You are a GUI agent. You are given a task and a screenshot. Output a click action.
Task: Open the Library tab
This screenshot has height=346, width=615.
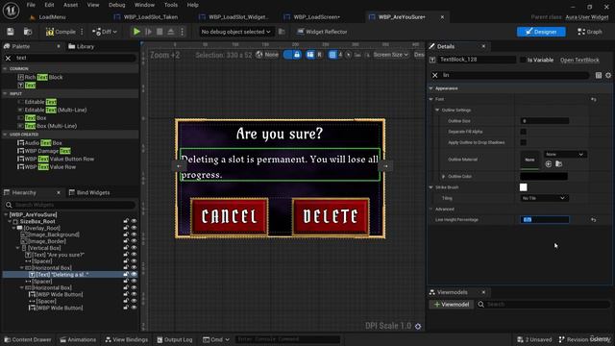pyautogui.click(x=81, y=46)
